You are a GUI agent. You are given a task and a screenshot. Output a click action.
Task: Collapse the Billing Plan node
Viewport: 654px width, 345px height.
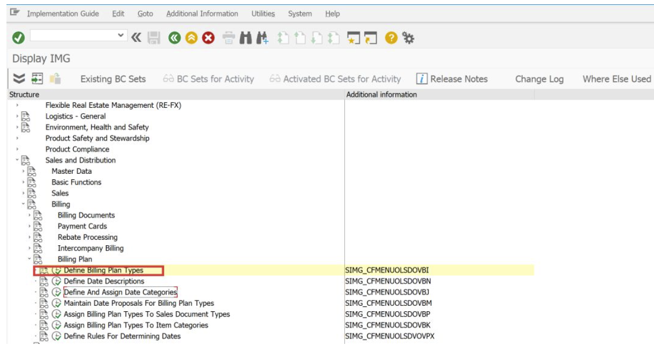point(30,259)
